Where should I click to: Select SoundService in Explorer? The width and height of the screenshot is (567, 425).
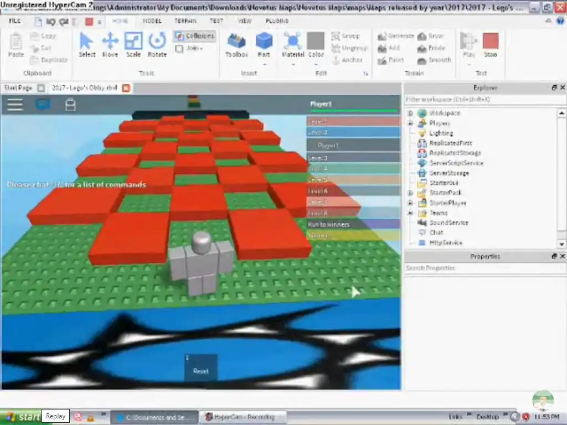coord(449,222)
